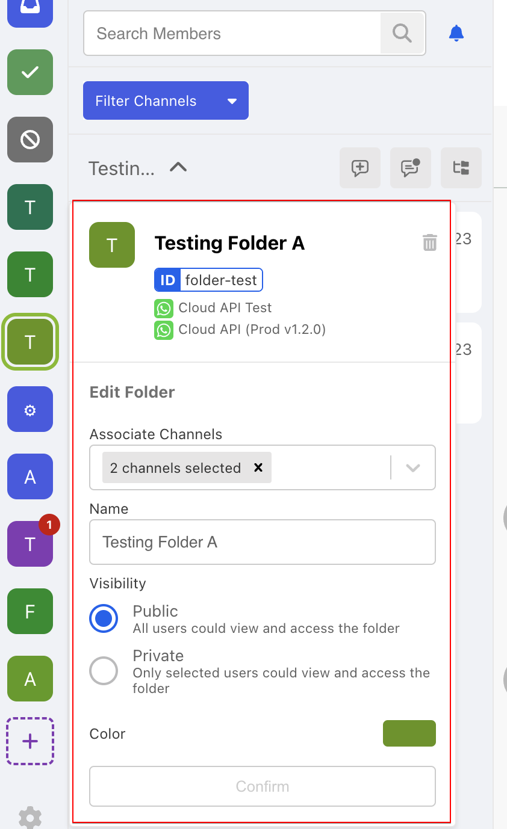Delete folder using the trash icon

pos(429,242)
